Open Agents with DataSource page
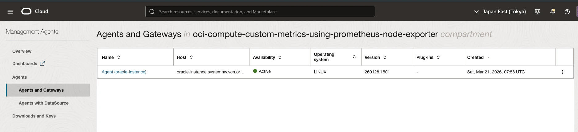578x132 pixels. point(44,103)
